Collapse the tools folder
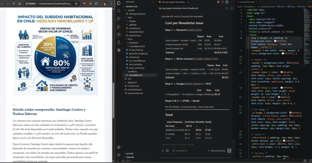This screenshot has height=163, width=312. click(x=130, y=39)
